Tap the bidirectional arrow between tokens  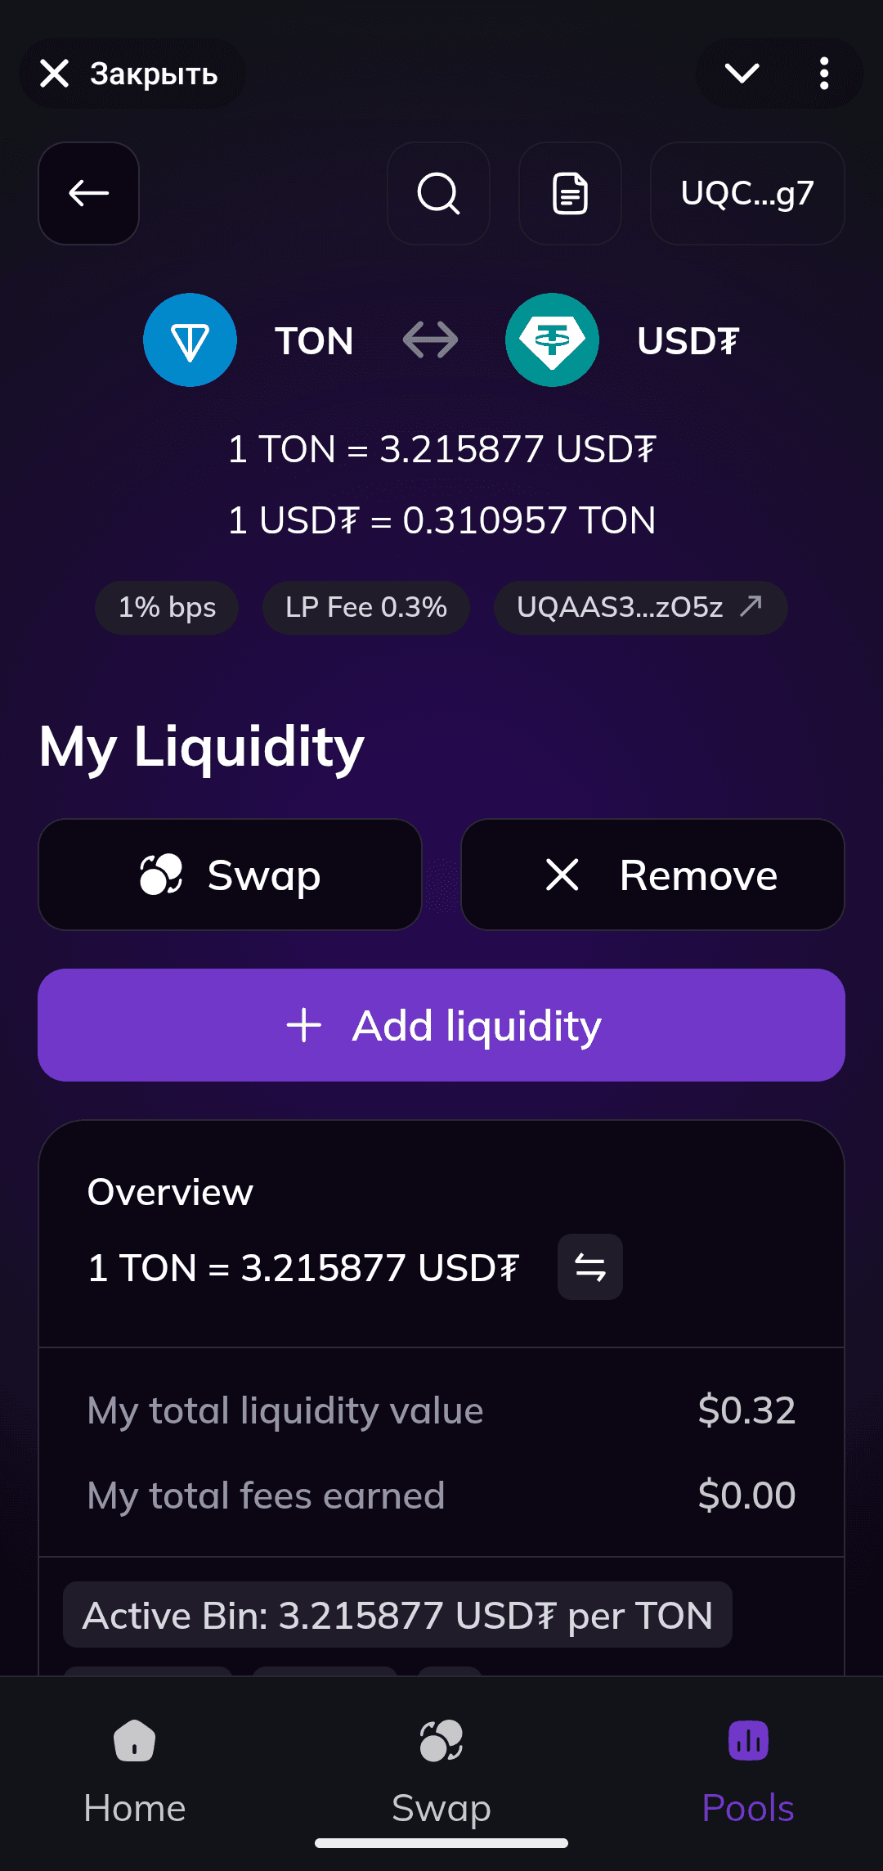[430, 340]
